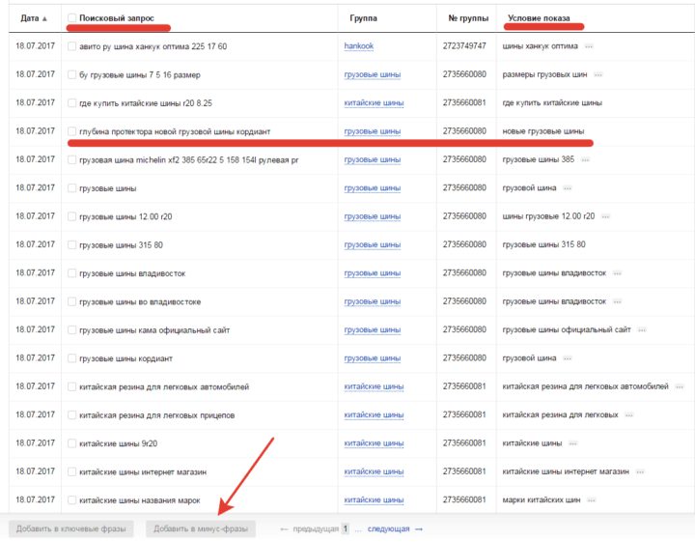The height and width of the screenshot is (542, 695).
Task: Open the следующая page link
Action: click(388, 529)
